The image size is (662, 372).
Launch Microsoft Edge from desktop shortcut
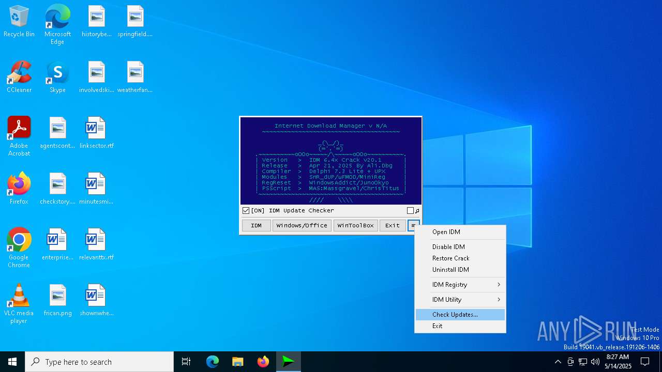coord(57,25)
